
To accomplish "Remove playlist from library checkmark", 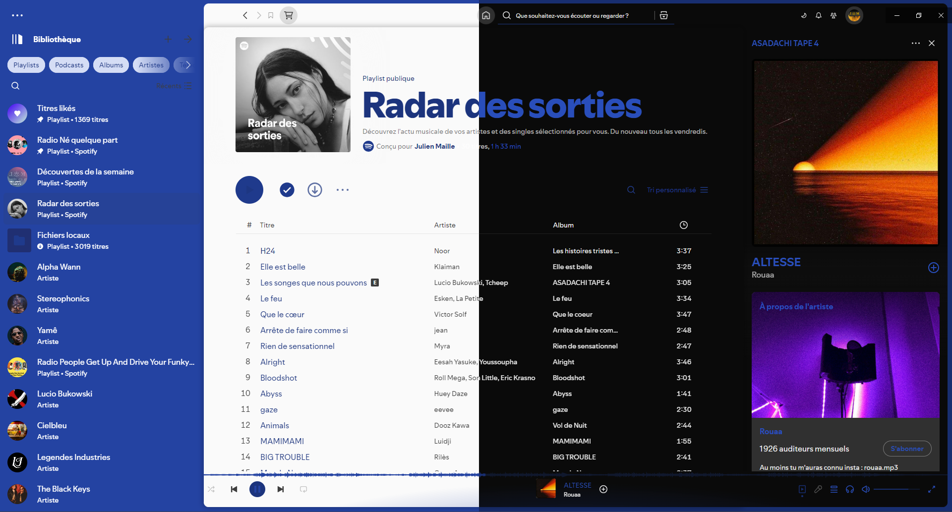I will point(287,190).
